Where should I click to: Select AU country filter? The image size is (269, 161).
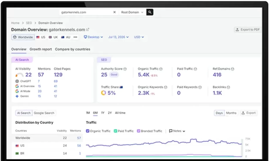coord(66,37)
